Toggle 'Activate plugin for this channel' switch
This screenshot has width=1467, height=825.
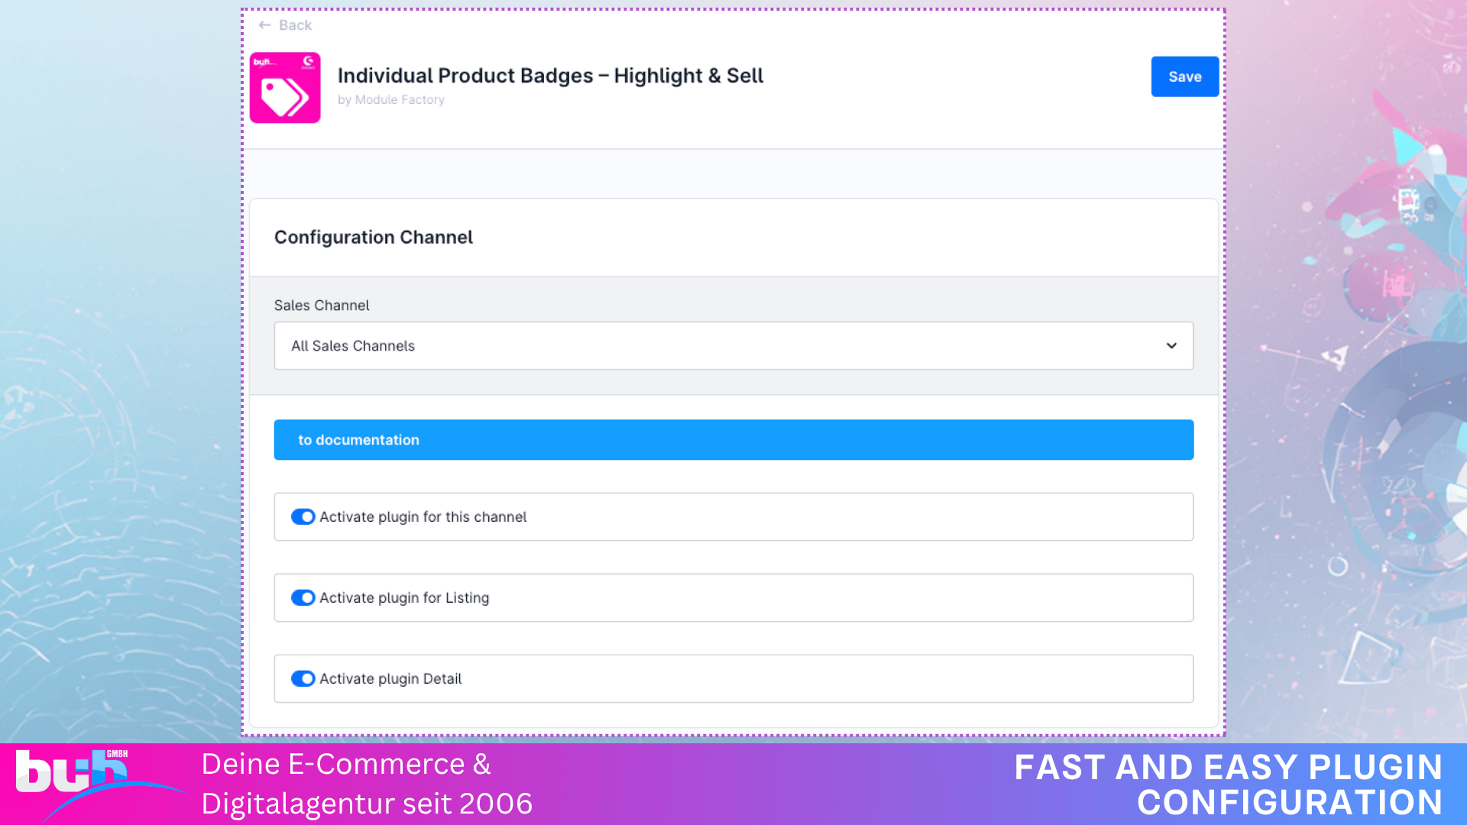[x=303, y=517]
